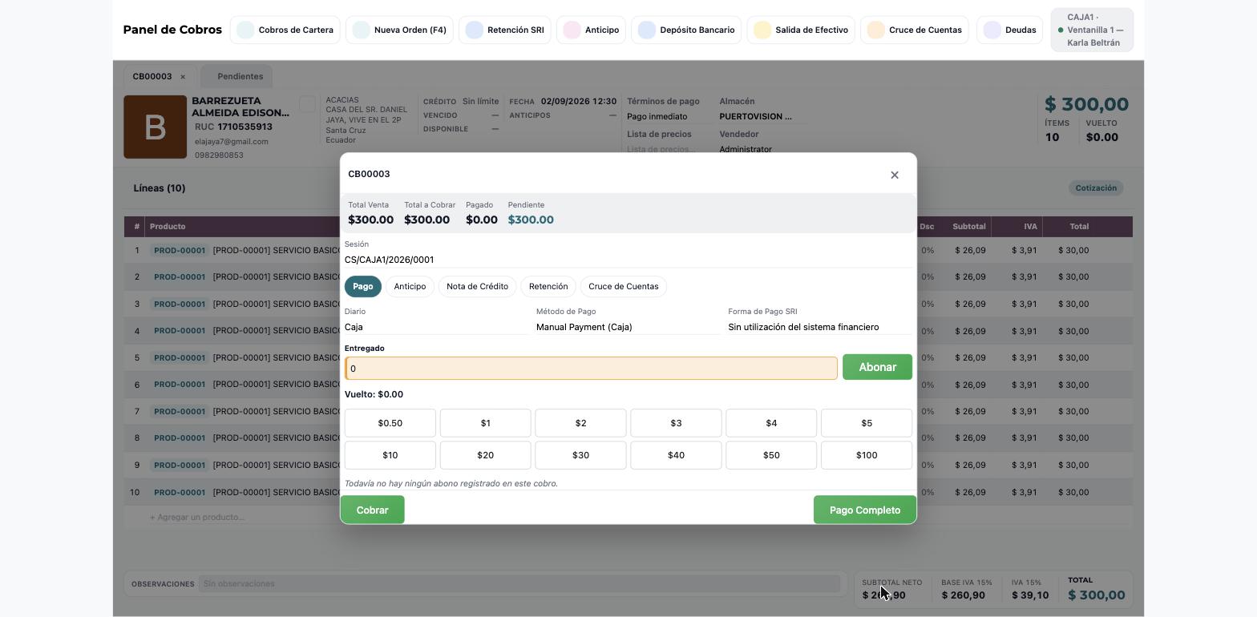Click the Abonar button

877,367
